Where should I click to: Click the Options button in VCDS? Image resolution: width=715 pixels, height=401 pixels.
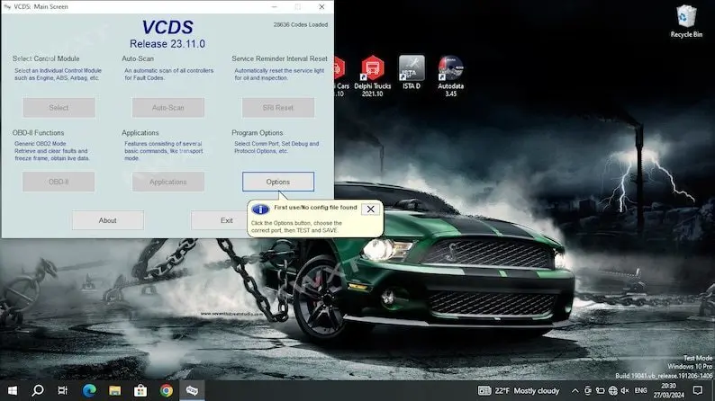pos(277,182)
